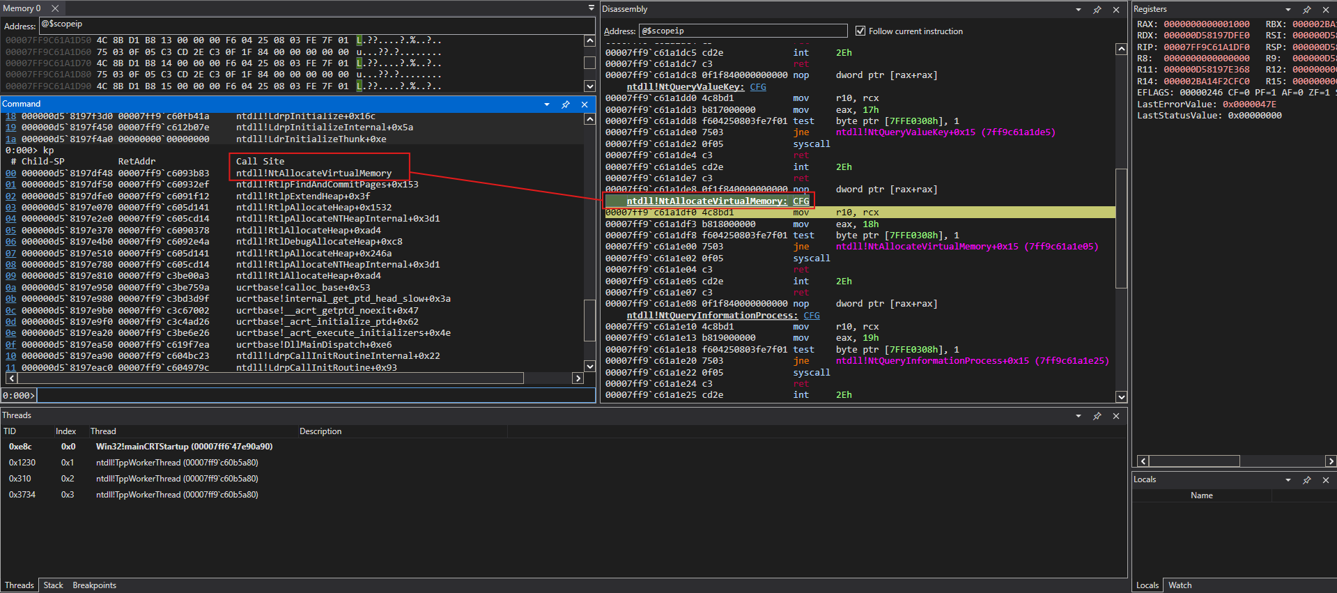1337x593 pixels.
Task: Switch to the Stack tab
Action: point(53,585)
